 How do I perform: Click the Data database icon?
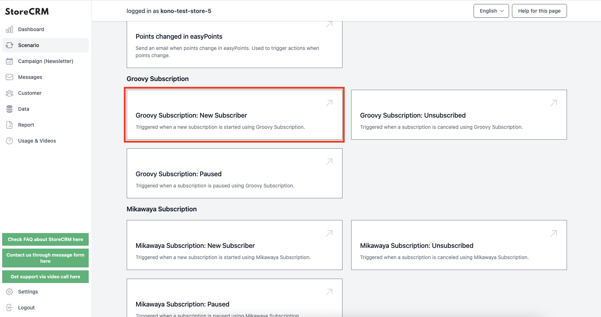pyautogui.click(x=9, y=109)
